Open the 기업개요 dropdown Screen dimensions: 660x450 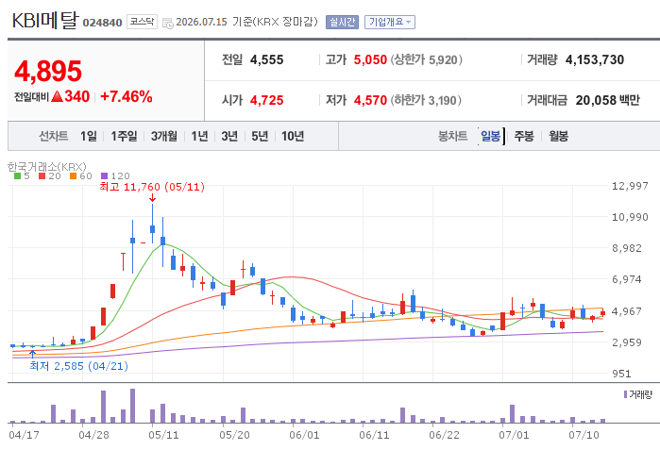pyautogui.click(x=390, y=22)
